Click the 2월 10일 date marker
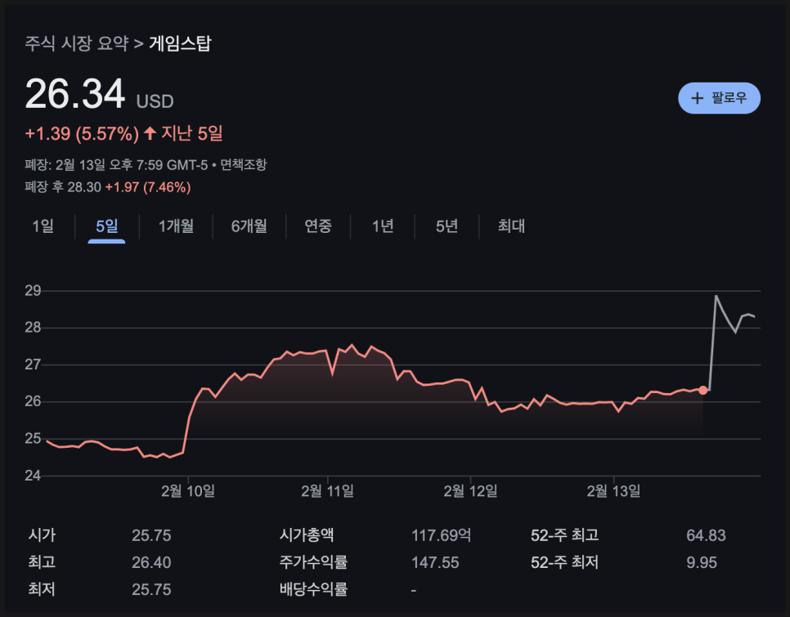Image resolution: width=790 pixels, height=617 pixels. tap(188, 490)
